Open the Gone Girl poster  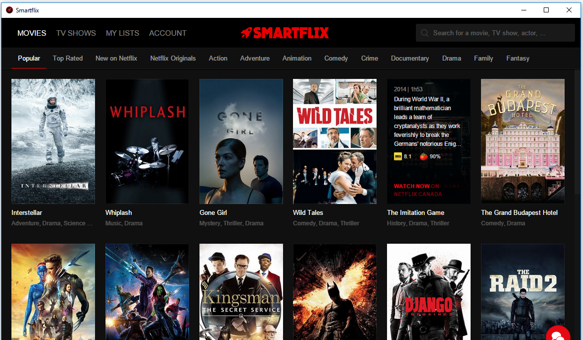point(241,141)
